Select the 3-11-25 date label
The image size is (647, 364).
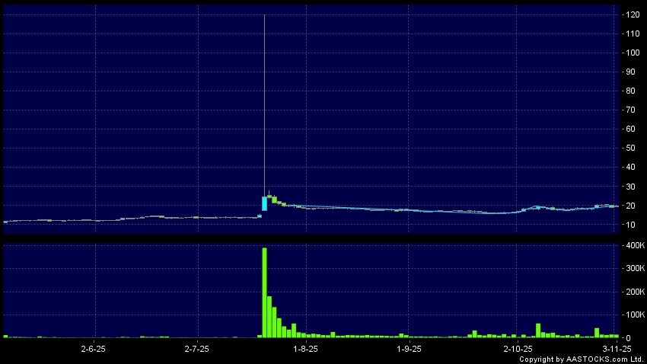[x=617, y=348]
